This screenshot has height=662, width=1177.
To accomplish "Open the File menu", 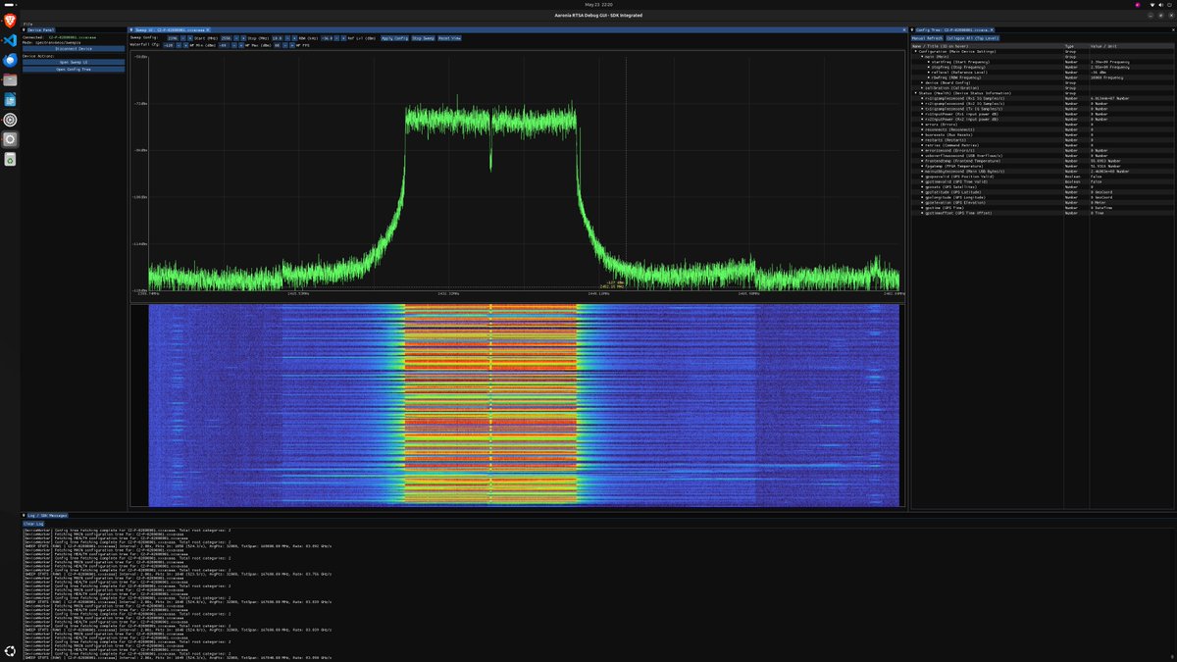I will (26, 24).
